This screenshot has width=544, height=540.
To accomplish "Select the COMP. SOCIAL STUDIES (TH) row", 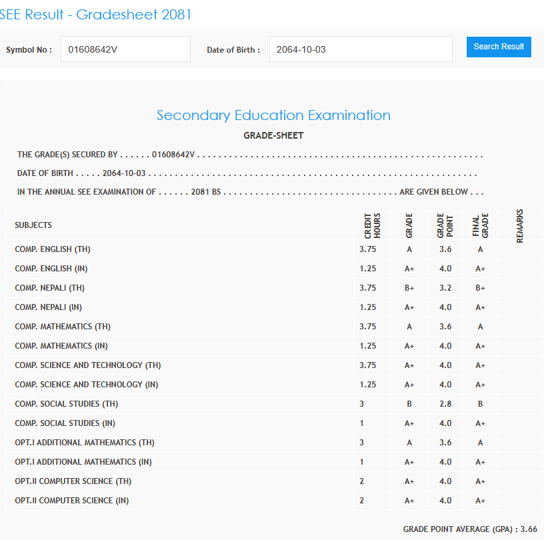I will (x=67, y=404).
